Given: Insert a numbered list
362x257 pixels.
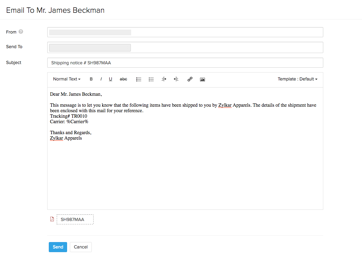Looking at the screenshot, I should [151, 79].
